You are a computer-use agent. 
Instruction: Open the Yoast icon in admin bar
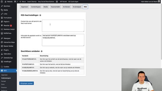[57, 2]
